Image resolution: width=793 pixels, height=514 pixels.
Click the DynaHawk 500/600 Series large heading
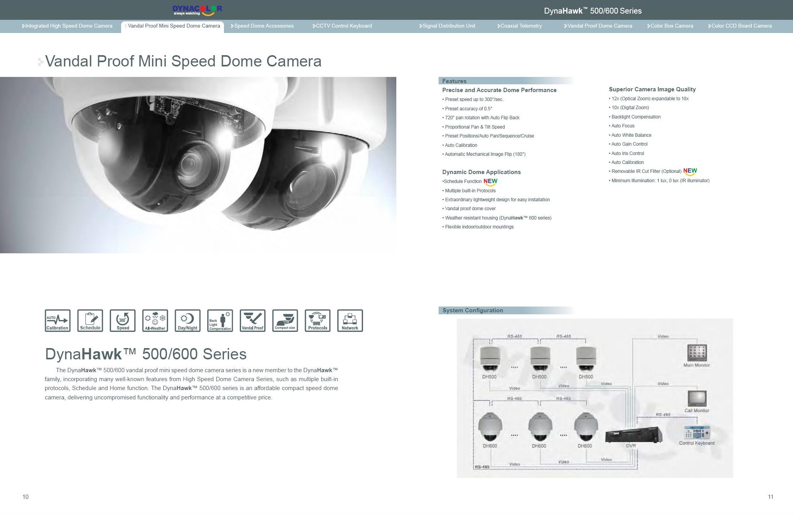click(x=146, y=354)
